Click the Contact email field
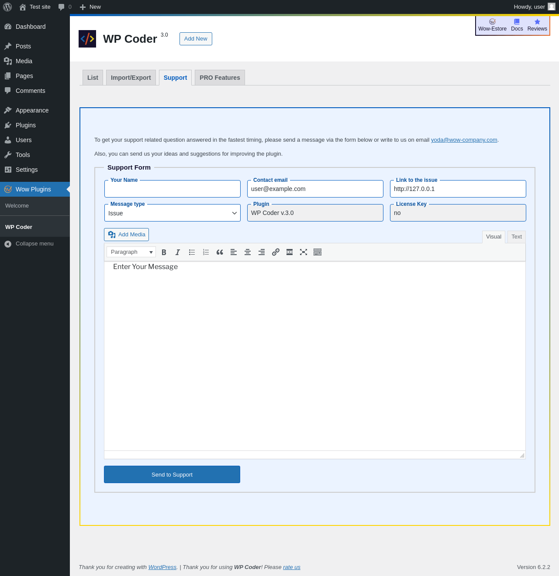This screenshot has width=559, height=576. (x=315, y=189)
